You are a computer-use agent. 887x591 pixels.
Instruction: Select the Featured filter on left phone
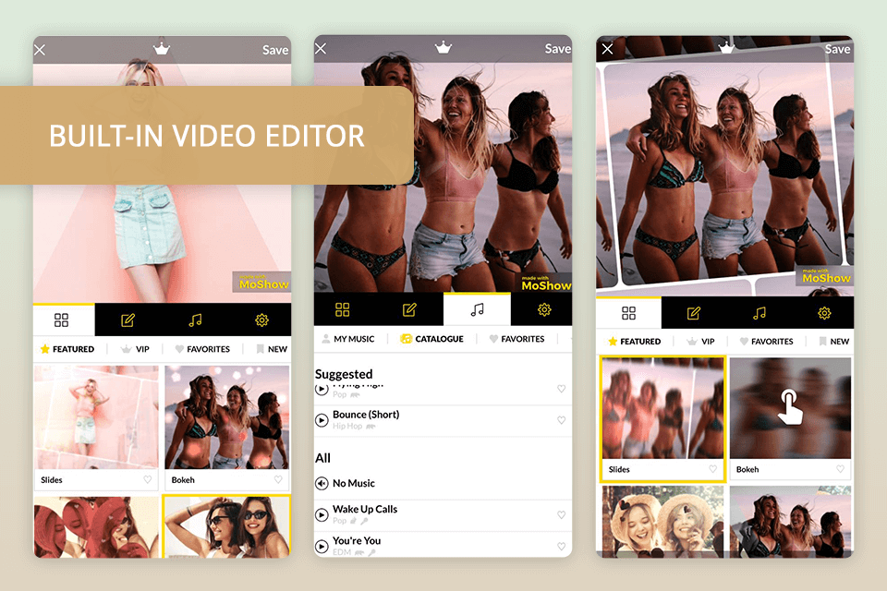click(x=67, y=349)
